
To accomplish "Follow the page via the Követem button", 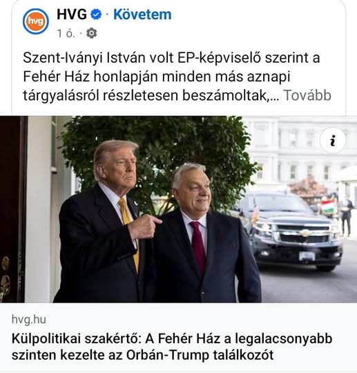I will pos(142,15).
